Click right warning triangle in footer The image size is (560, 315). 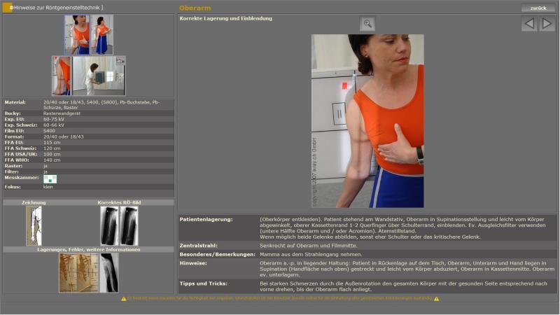click(x=435, y=298)
